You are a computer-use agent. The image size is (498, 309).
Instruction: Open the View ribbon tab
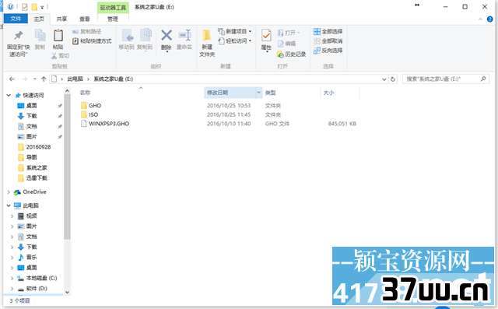(x=85, y=19)
